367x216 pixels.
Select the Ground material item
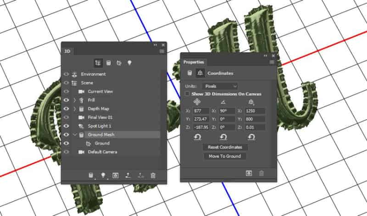coord(102,143)
